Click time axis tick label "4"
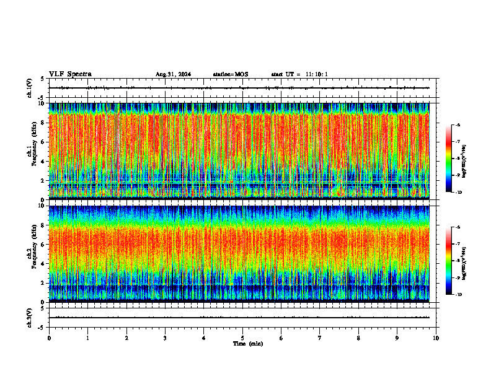 [203, 338]
